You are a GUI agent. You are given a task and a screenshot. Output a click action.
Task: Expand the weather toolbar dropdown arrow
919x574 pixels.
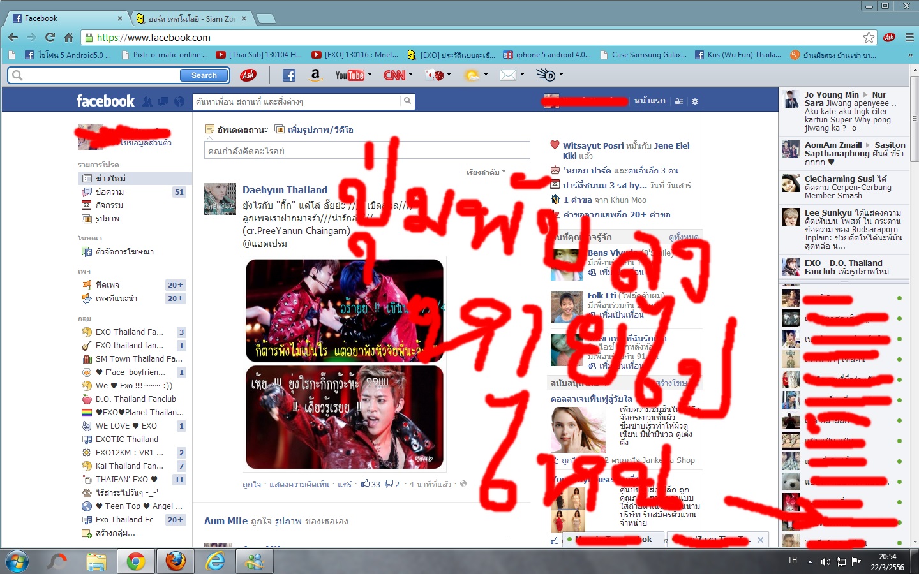[486, 75]
